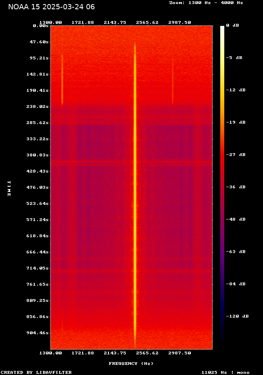
Task: Click colorbar label '-27 dB'
Action: coord(236,154)
